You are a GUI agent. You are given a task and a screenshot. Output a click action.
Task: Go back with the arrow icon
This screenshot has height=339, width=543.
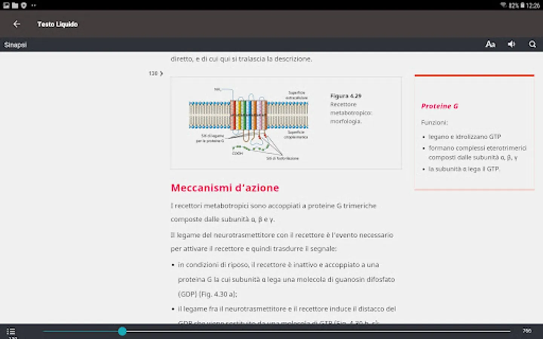pyautogui.click(x=17, y=24)
